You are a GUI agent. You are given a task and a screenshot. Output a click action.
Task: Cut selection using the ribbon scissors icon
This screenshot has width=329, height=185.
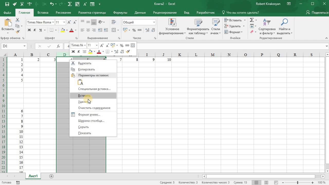click(17, 20)
